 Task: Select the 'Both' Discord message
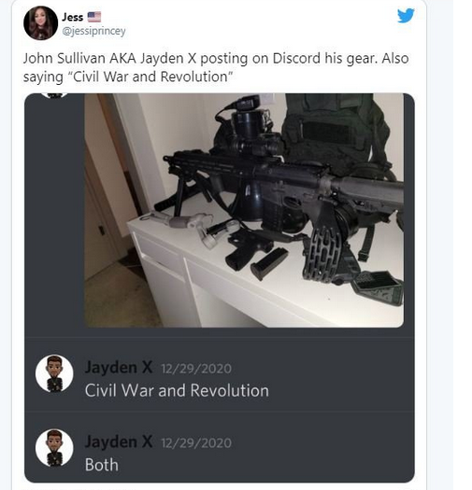[102, 465]
